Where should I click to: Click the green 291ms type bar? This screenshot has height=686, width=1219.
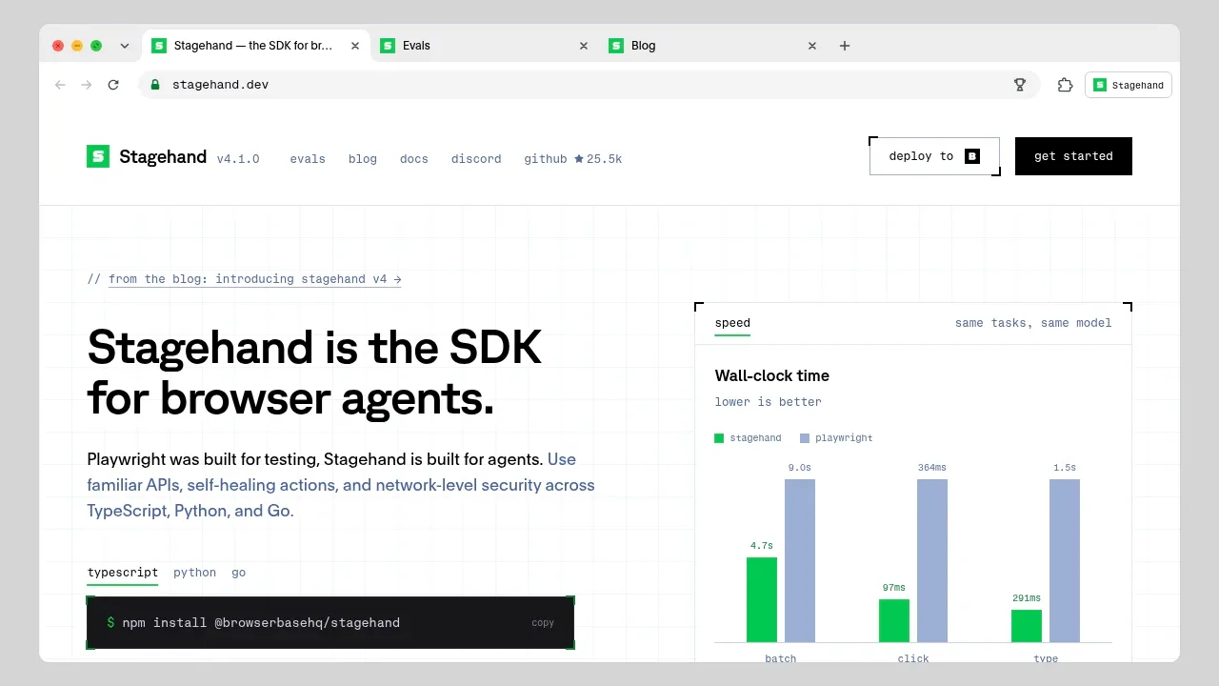tap(1027, 626)
